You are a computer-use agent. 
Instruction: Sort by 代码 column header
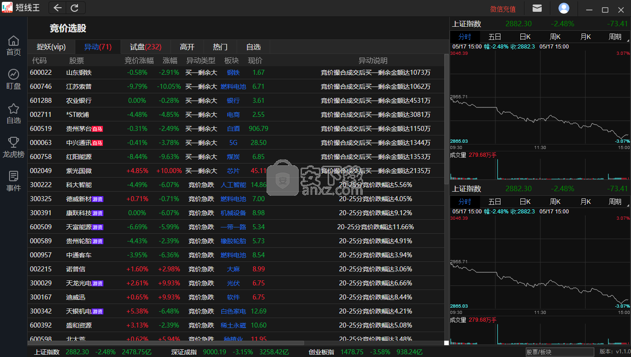coord(39,60)
